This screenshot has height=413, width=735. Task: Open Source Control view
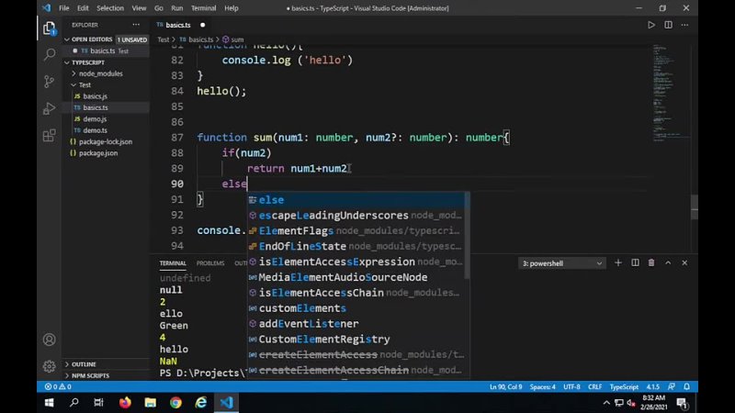click(50, 82)
